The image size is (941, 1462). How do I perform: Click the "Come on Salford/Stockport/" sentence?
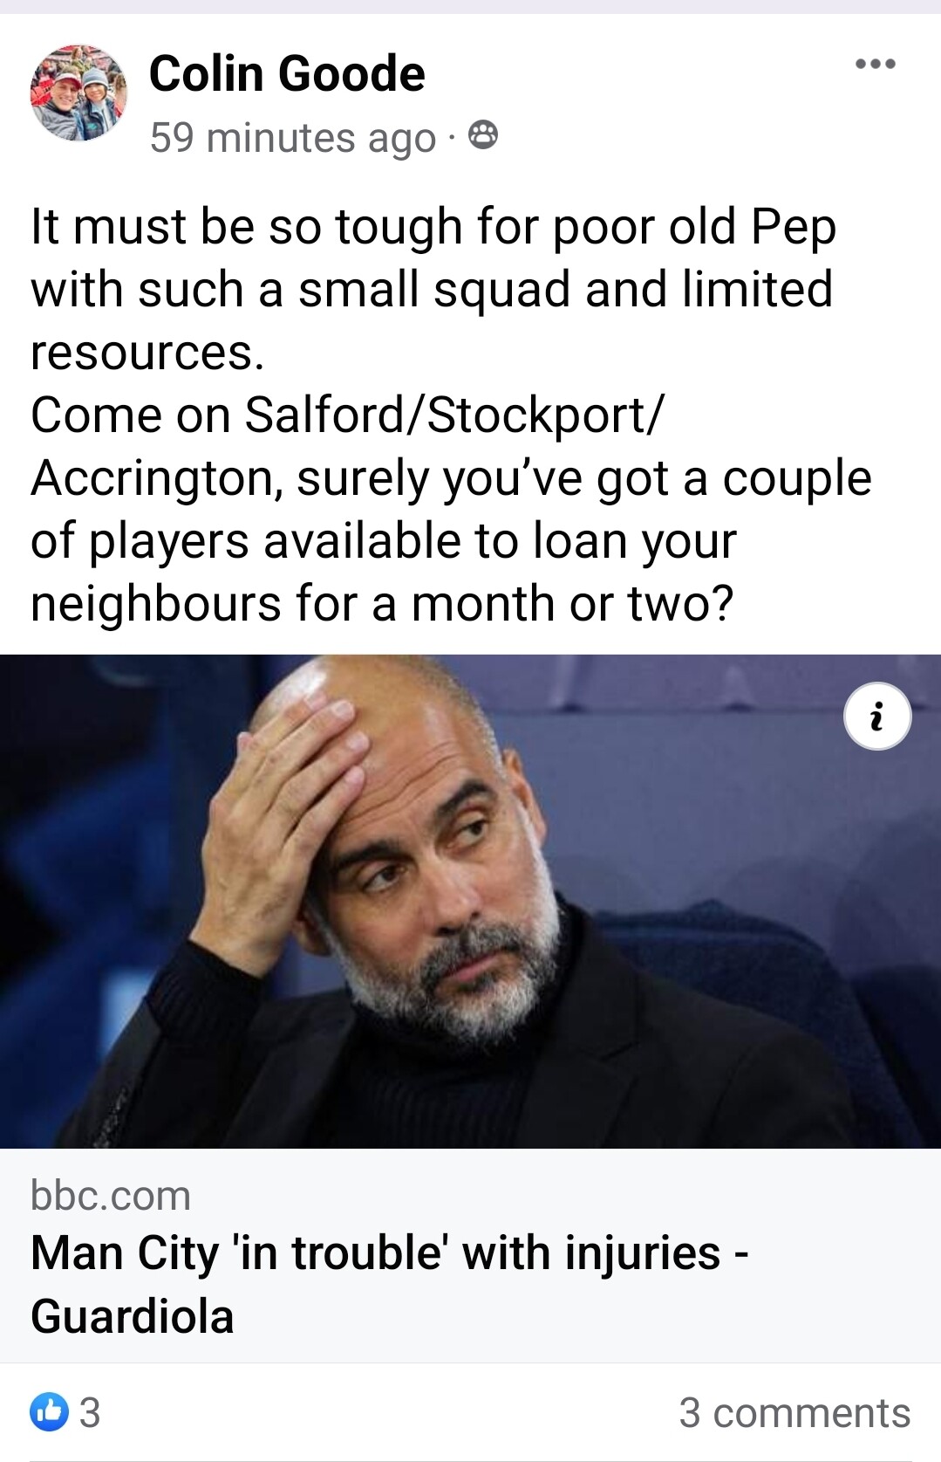click(347, 415)
